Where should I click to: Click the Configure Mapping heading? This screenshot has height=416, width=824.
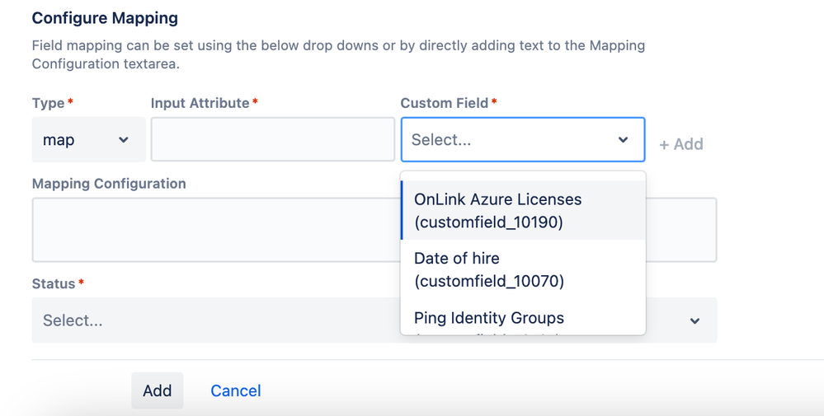click(105, 18)
